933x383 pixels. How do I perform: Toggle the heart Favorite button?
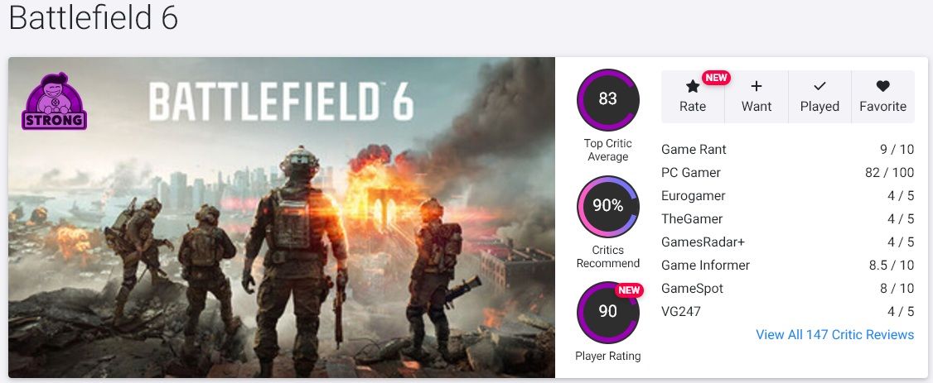882,87
